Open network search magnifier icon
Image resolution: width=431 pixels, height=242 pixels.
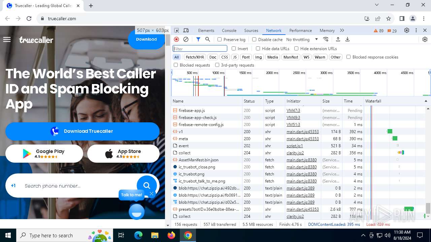[x=208, y=39]
